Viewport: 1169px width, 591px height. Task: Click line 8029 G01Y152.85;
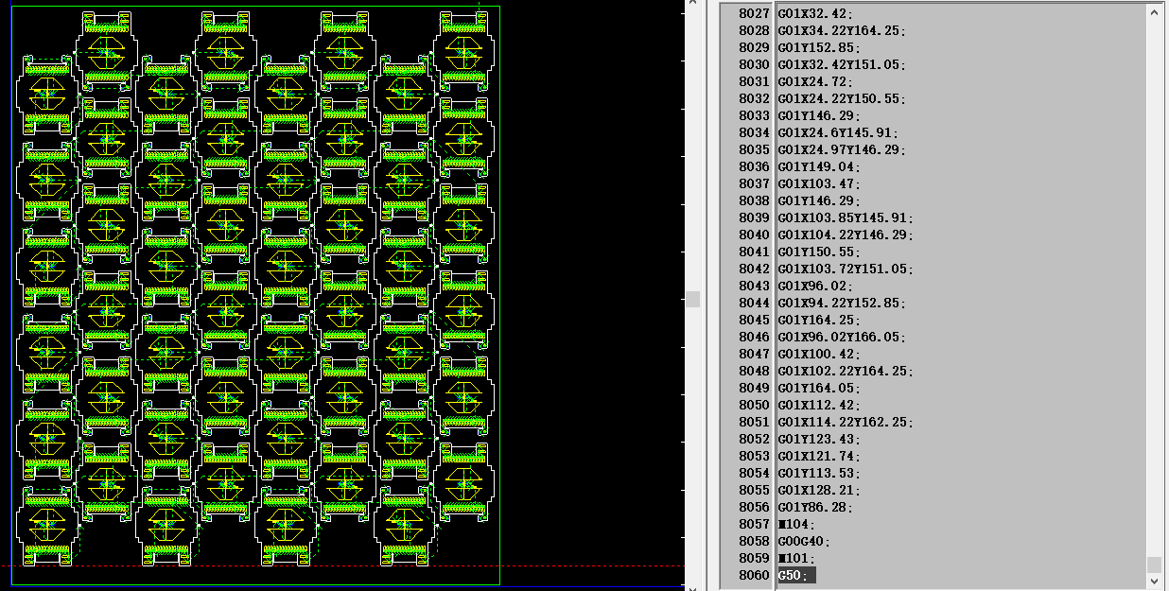pos(818,48)
